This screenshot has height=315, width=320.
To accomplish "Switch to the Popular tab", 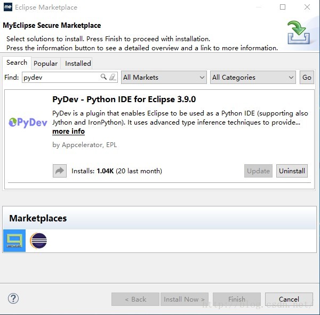I will pyautogui.click(x=46, y=64).
